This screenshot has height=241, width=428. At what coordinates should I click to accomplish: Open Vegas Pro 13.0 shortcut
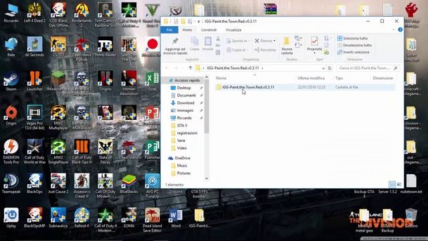[34, 117]
